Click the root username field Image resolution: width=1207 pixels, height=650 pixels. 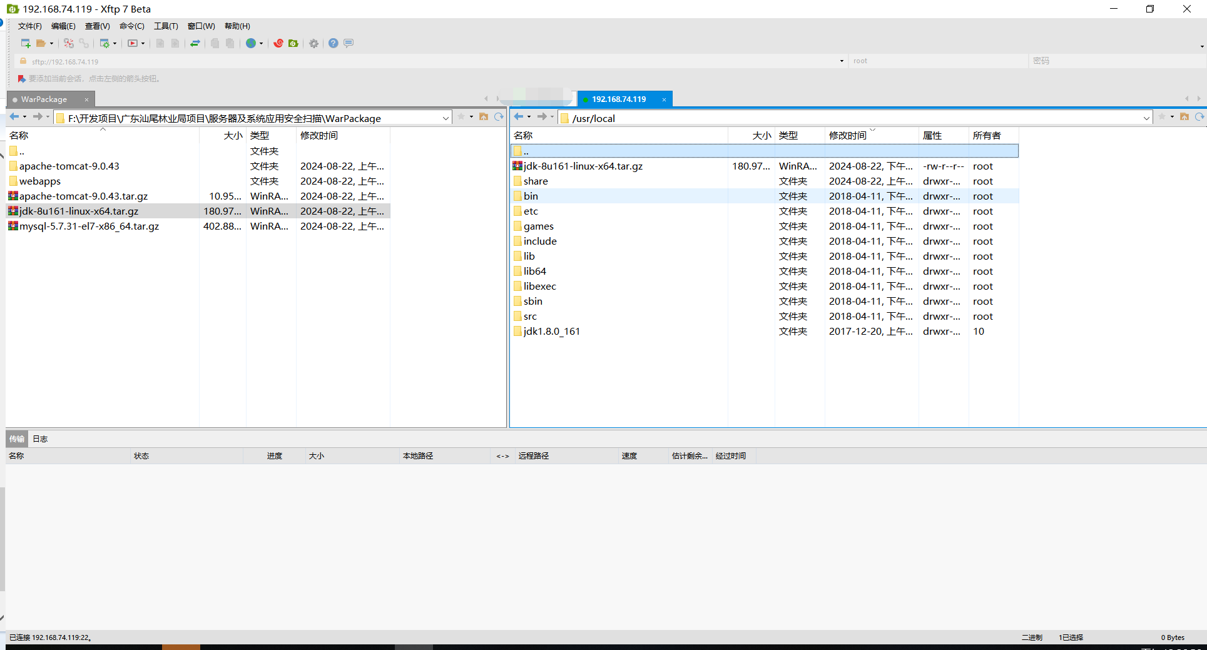(x=939, y=61)
